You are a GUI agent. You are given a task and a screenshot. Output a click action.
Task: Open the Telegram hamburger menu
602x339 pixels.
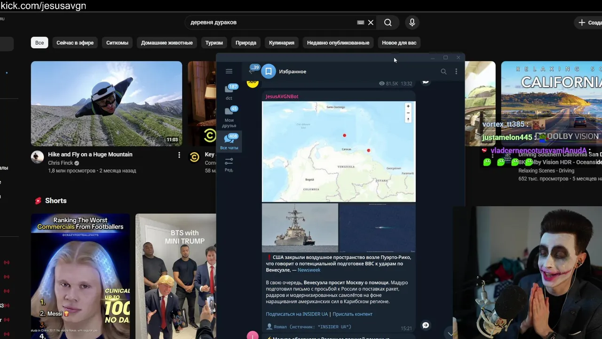click(x=229, y=72)
